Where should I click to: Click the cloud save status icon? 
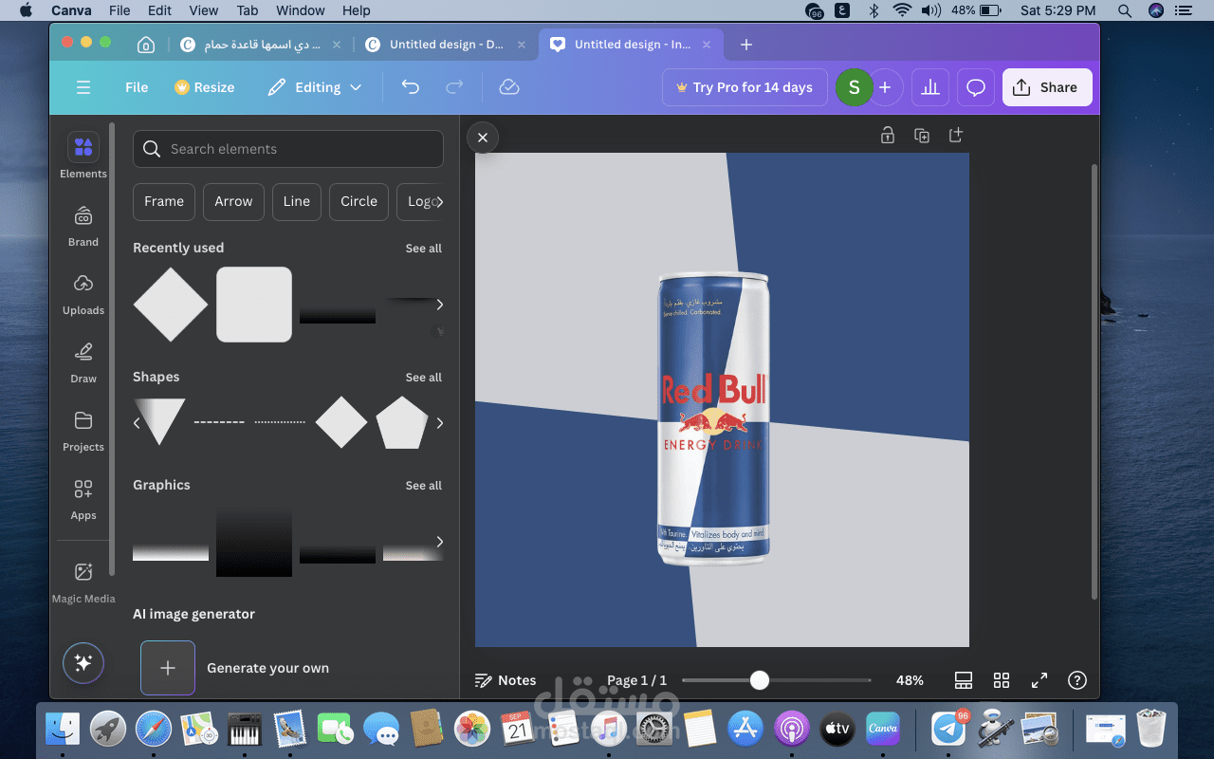click(509, 87)
